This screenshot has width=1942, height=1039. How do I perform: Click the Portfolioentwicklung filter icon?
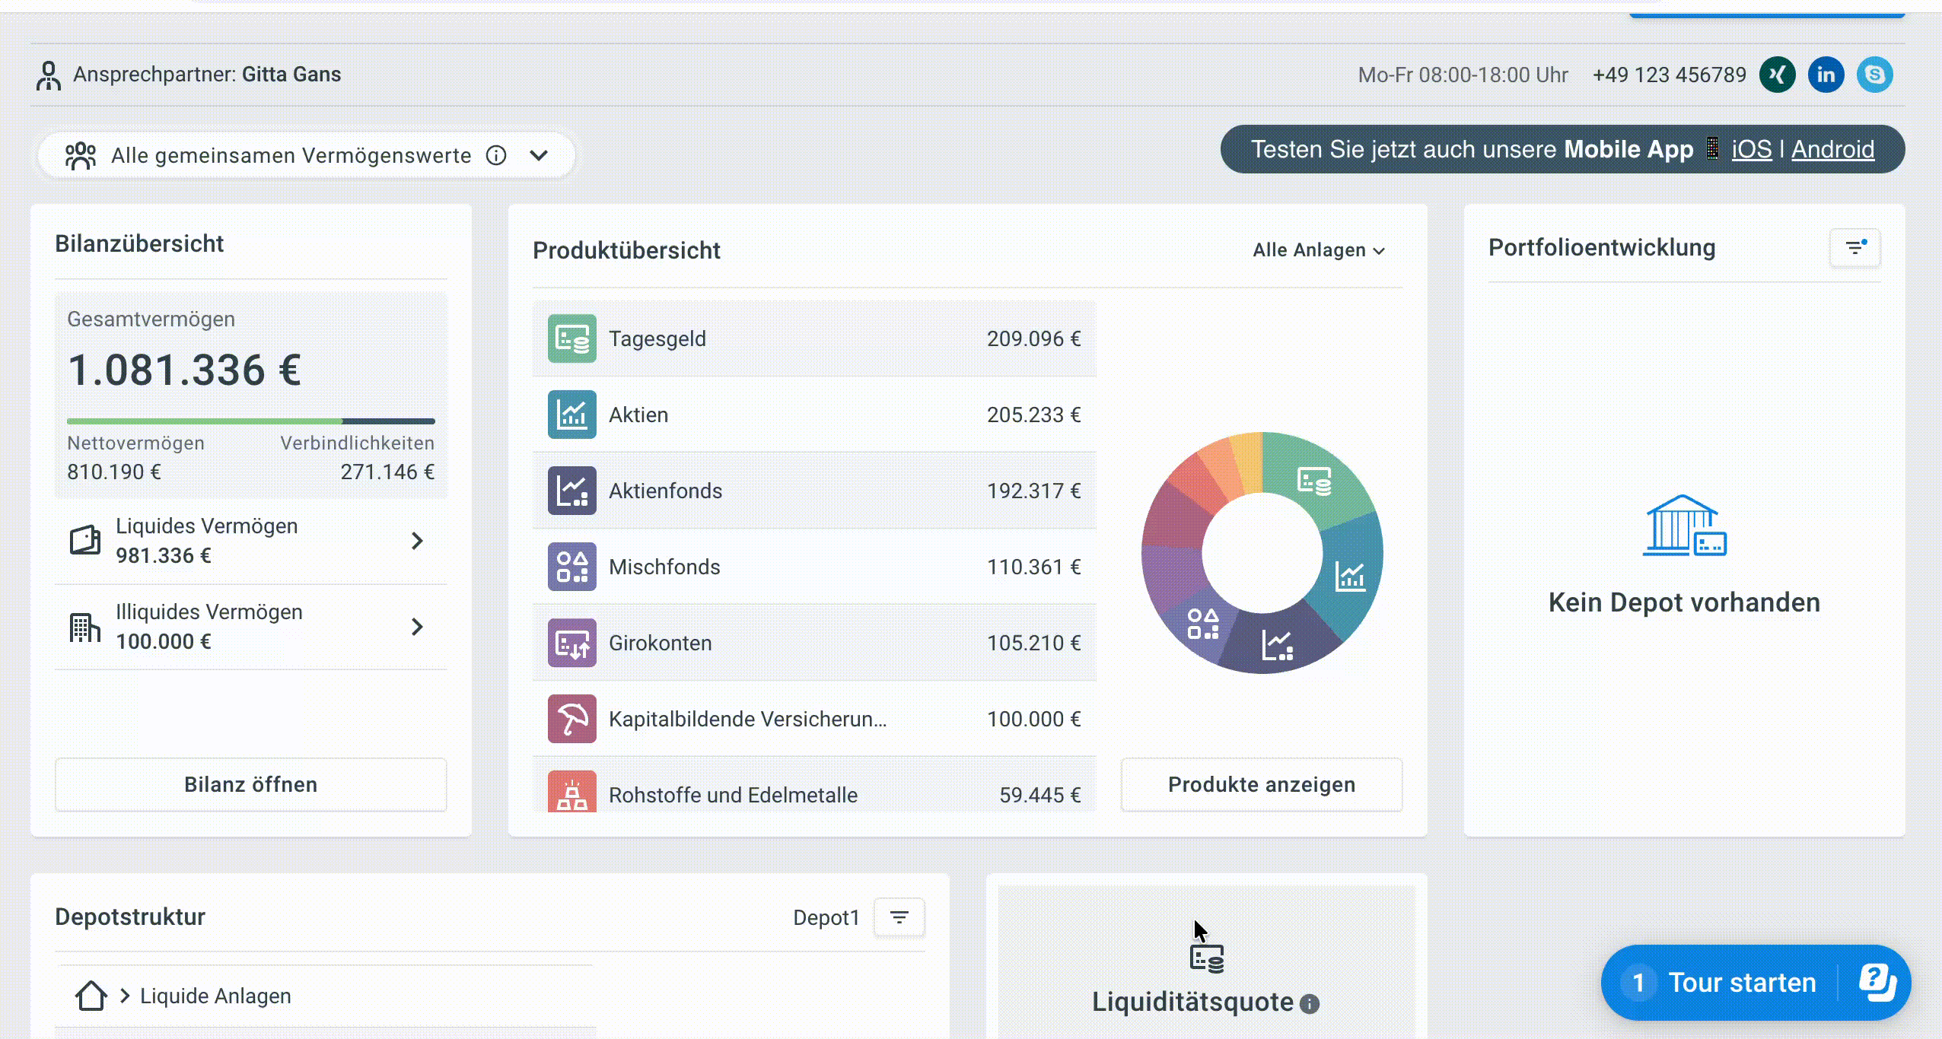1854,248
